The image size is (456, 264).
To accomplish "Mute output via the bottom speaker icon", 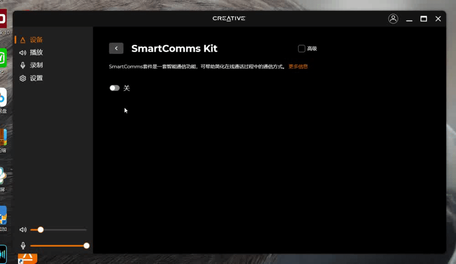I will tap(23, 230).
